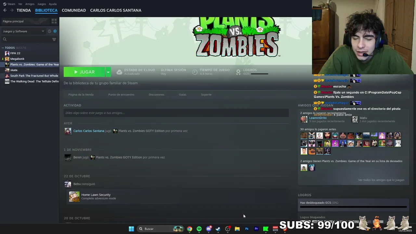The width and height of the screenshot is (416, 234).
Task: Collapse the TODOS game list section
Action: [x=3, y=48]
